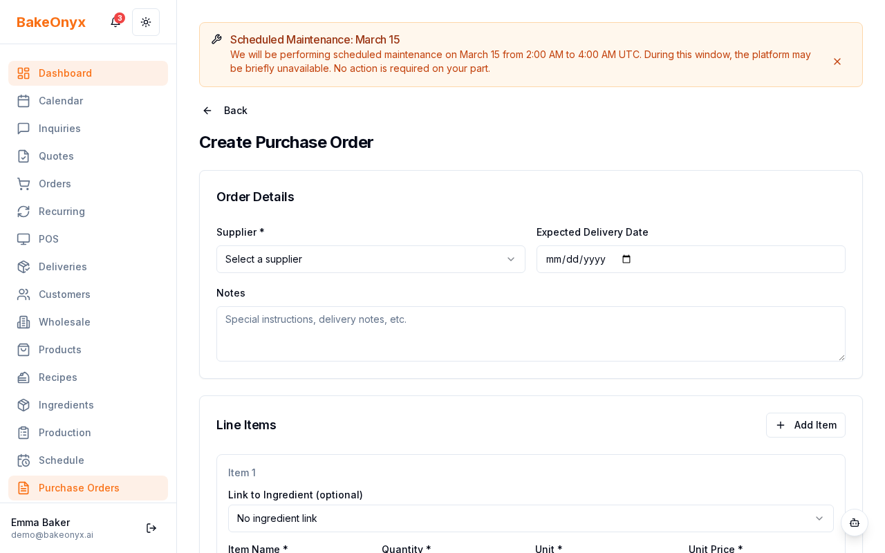This screenshot has width=885, height=553.
Task: Toggle light/dark theme with the sun button
Action: (146, 21)
